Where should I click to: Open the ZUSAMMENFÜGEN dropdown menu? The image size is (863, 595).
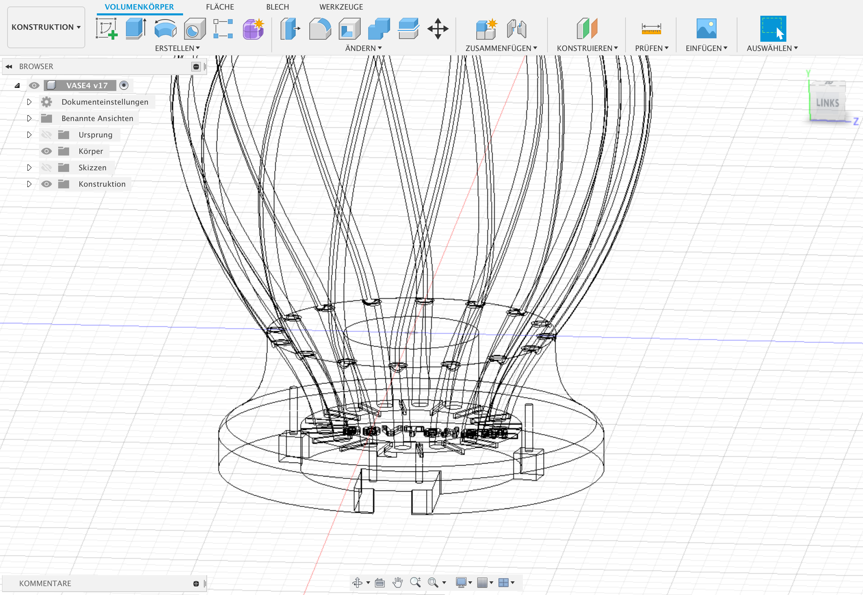[x=501, y=48]
